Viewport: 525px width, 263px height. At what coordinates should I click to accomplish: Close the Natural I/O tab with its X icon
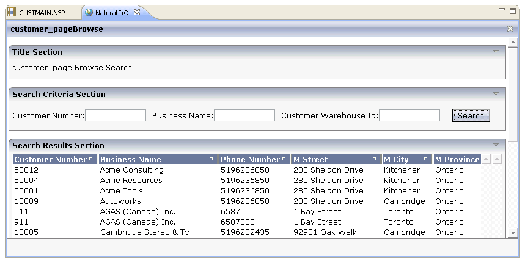[x=137, y=12]
